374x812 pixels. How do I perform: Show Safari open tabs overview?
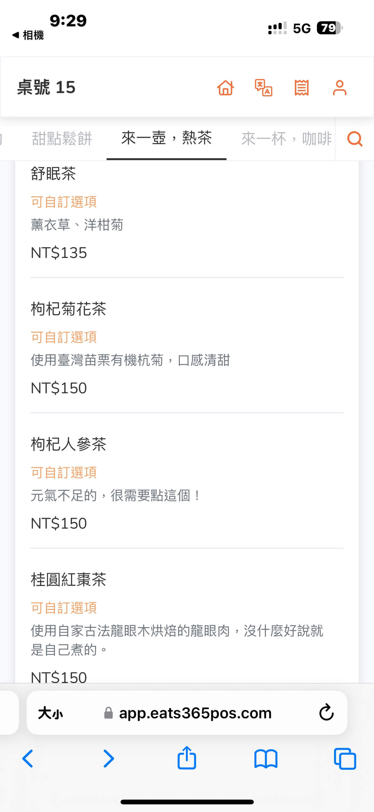point(345,759)
